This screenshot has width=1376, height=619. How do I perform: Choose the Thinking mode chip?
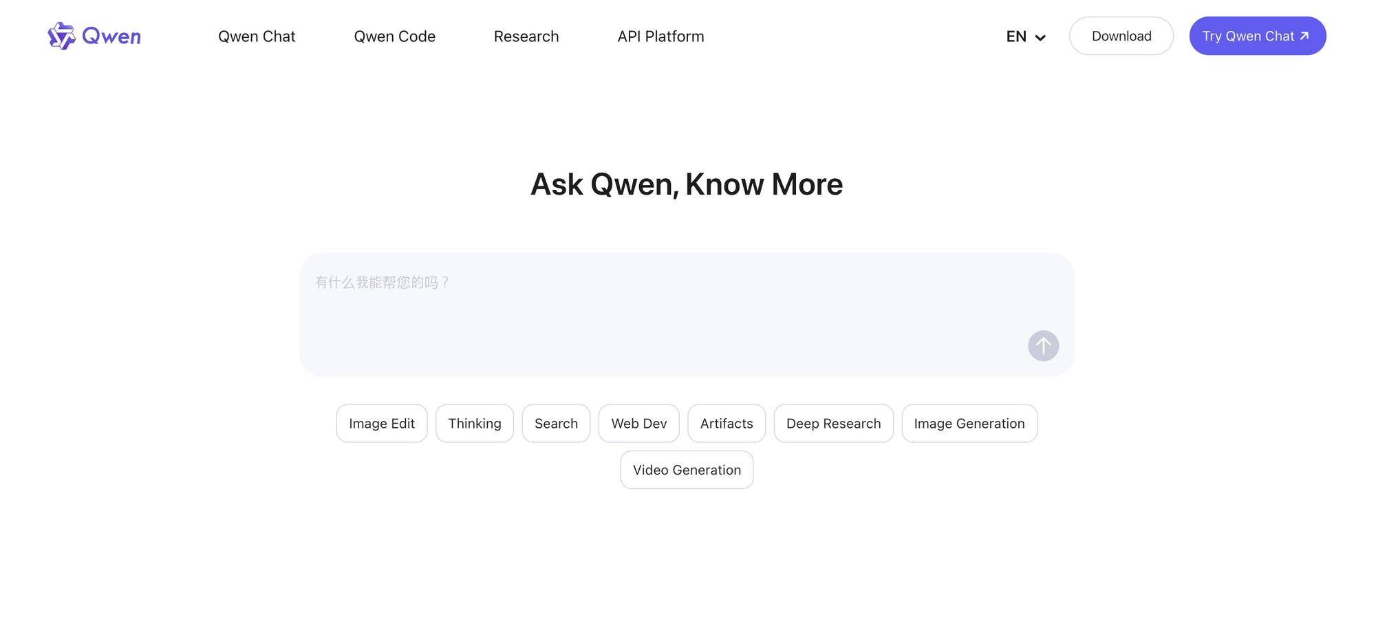coord(475,423)
